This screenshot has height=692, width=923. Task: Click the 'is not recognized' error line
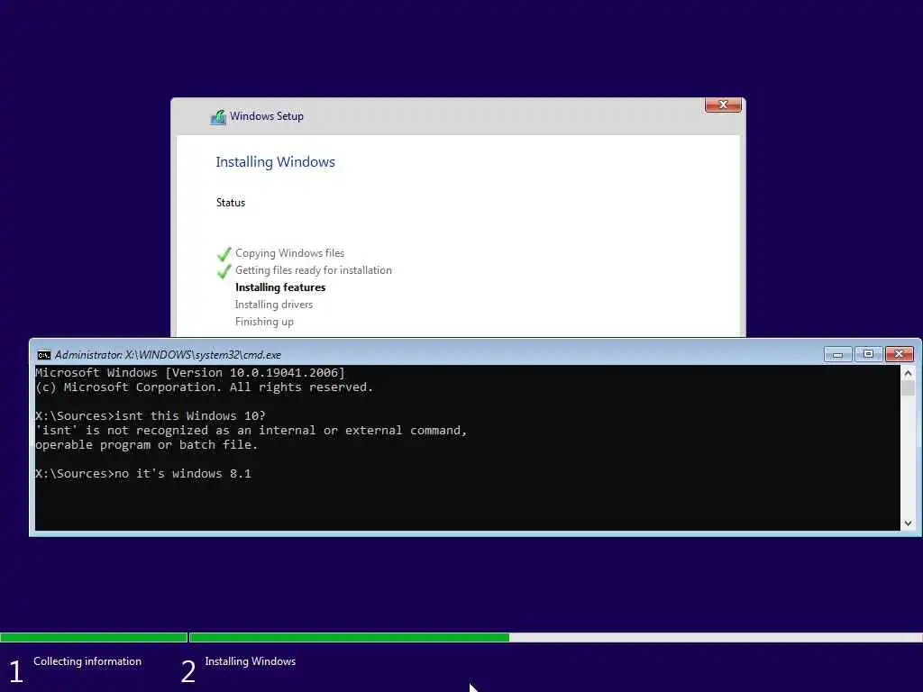pyautogui.click(x=251, y=431)
